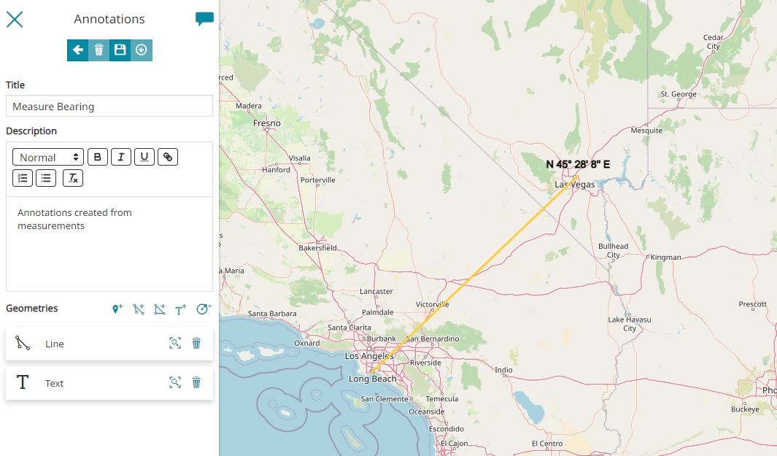Image resolution: width=777 pixels, height=456 pixels.
Task: Close the Annotations panel with the X
Action: (x=15, y=20)
